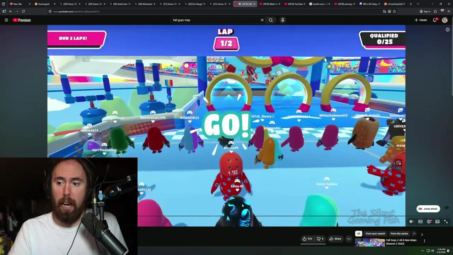Image resolution: width=453 pixels, height=255 pixels.
Task: Show more filter chips with arrow
Action: (x=422, y=234)
